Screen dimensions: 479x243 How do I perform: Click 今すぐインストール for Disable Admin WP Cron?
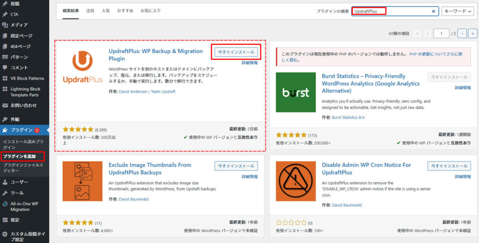(449, 166)
